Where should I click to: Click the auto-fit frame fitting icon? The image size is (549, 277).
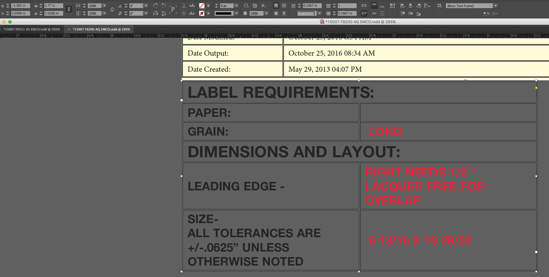pyautogui.click(x=392, y=6)
